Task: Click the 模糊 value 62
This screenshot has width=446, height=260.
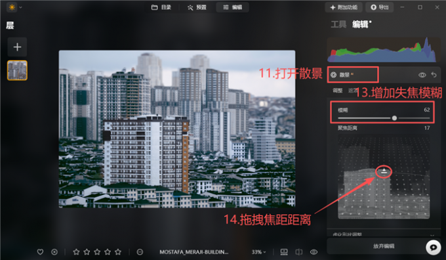Action: coord(427,110)
